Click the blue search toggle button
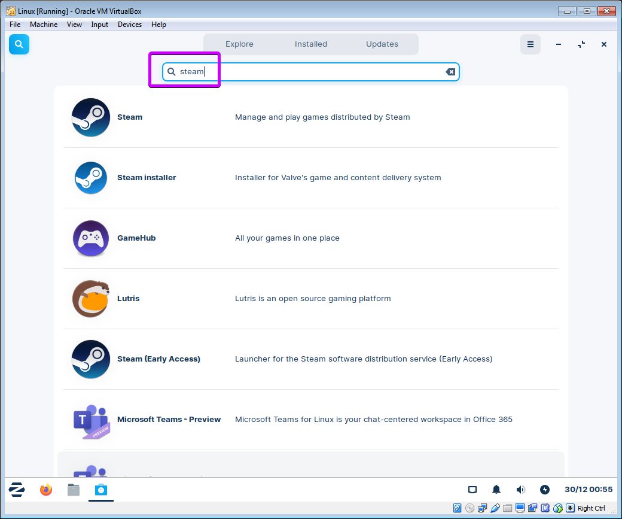622x519 pixels. coord(19,44)
